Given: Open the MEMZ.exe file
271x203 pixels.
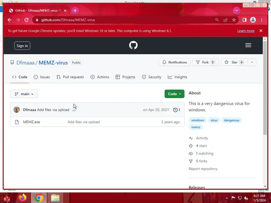Looking at the screenshot, I should (31, 122).
